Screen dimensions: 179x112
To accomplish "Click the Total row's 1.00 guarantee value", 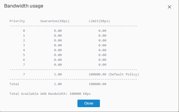I will tap(58, 84).
